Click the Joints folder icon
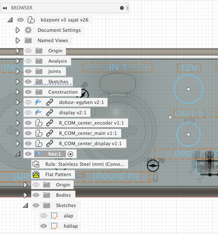The width and height of the screenshot is (218, 235). coord(39,72)
